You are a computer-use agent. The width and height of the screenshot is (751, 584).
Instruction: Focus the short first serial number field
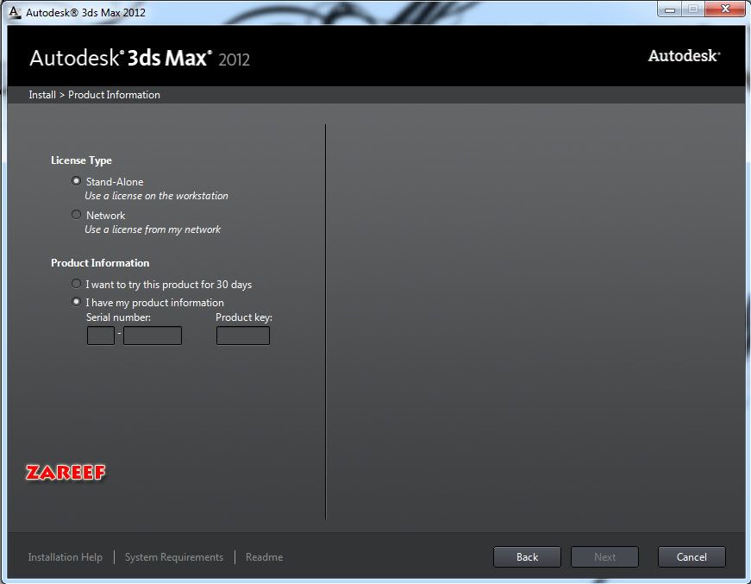point(101,336)
